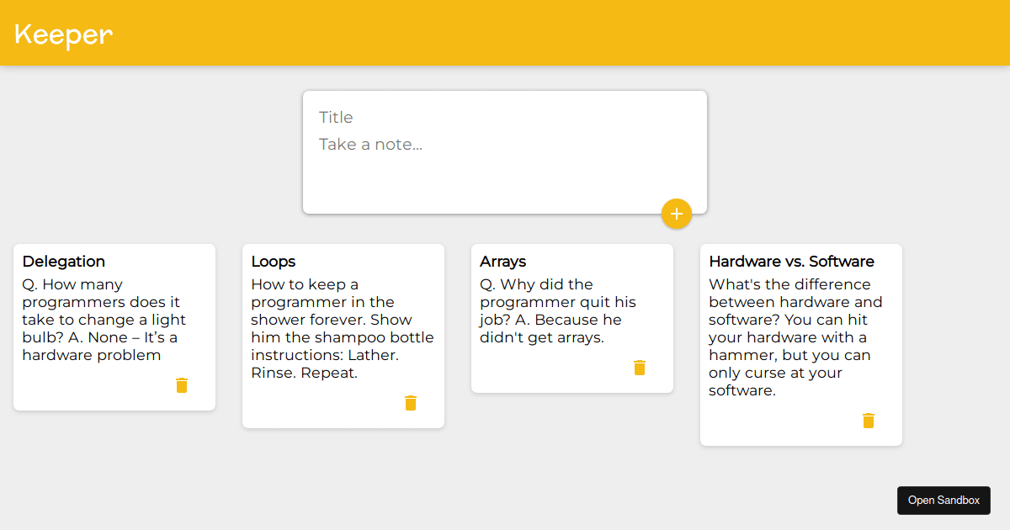Click the yellow header bar
The width and height of the screenshot is (1010, 530).
click(x=505, y=34)
